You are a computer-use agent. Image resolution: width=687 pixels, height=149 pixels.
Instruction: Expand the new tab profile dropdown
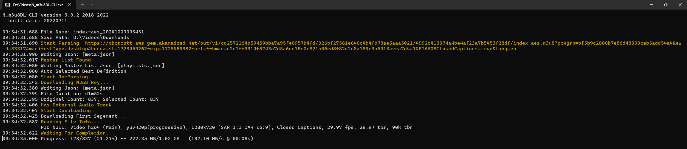pyautogui.click(x=92, y=5)
